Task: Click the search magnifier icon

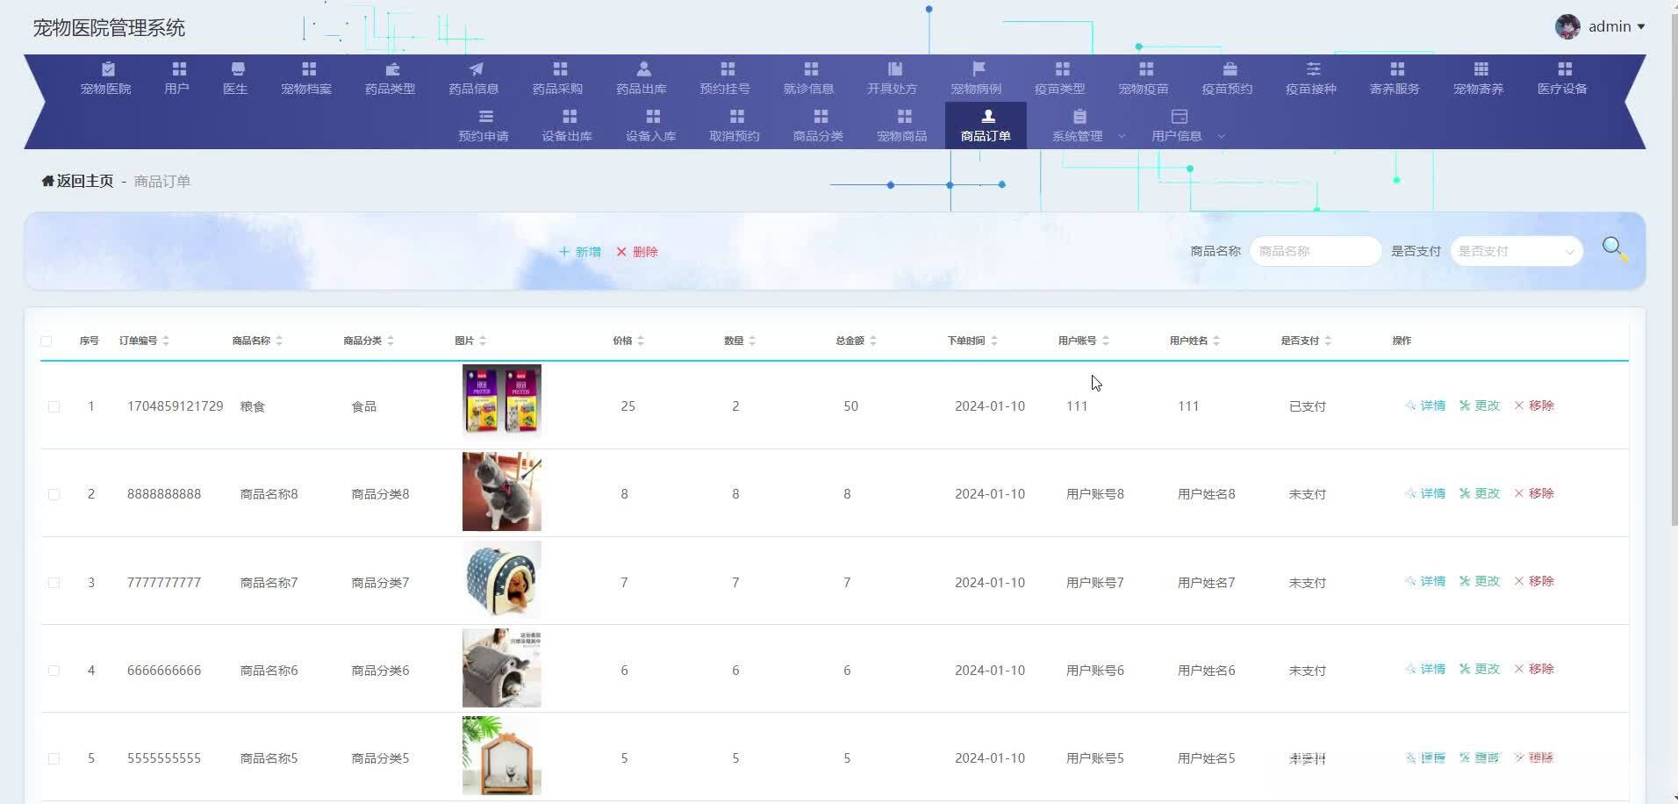Action: click(1615, 249)
